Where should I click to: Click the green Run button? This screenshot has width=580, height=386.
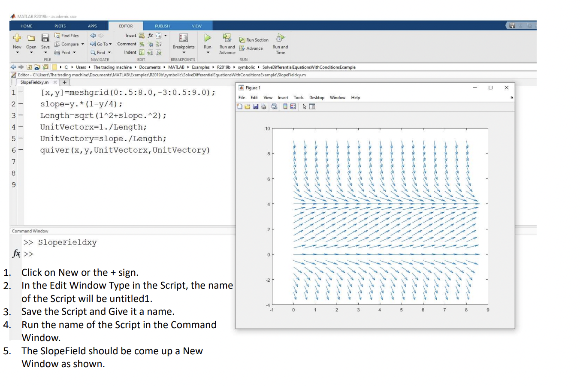(208, 38)
